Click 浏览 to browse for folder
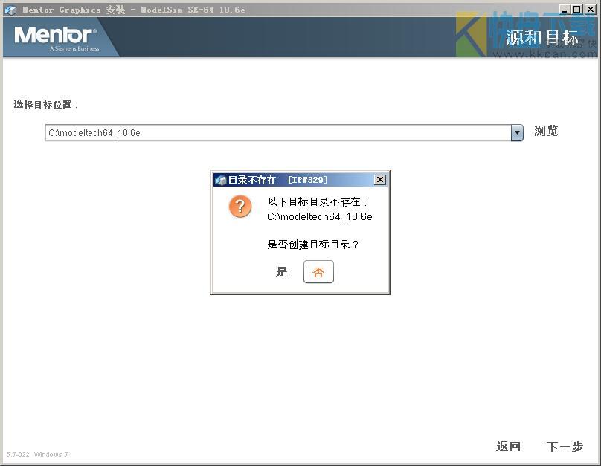601x466 pixels. (546, 131)
